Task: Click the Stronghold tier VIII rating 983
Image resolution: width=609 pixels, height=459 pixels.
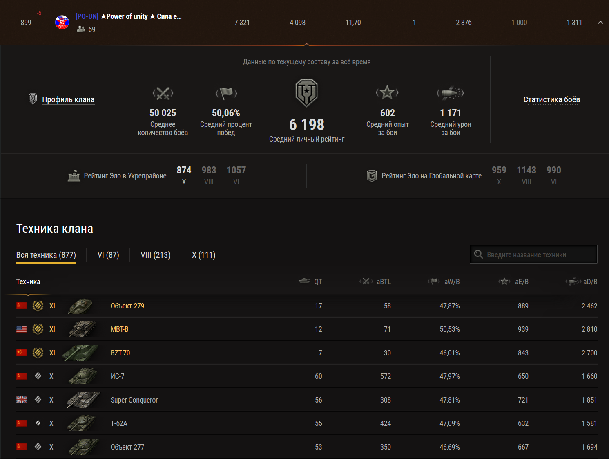Action: 209,170
